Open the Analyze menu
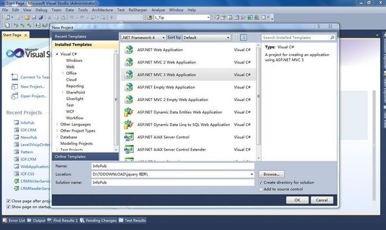 point(158,10)
